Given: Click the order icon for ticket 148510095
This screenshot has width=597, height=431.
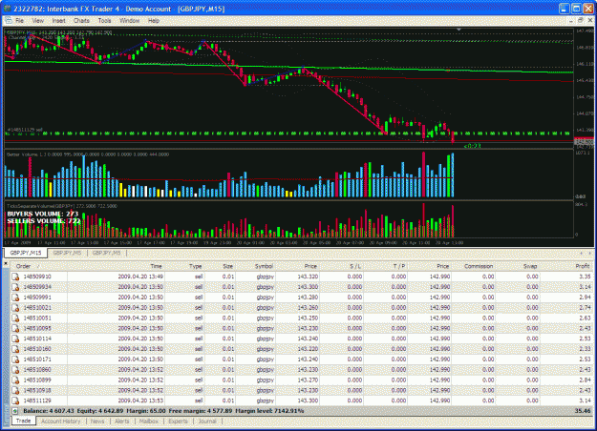Looking at the screenshot, I should [15, 328].
